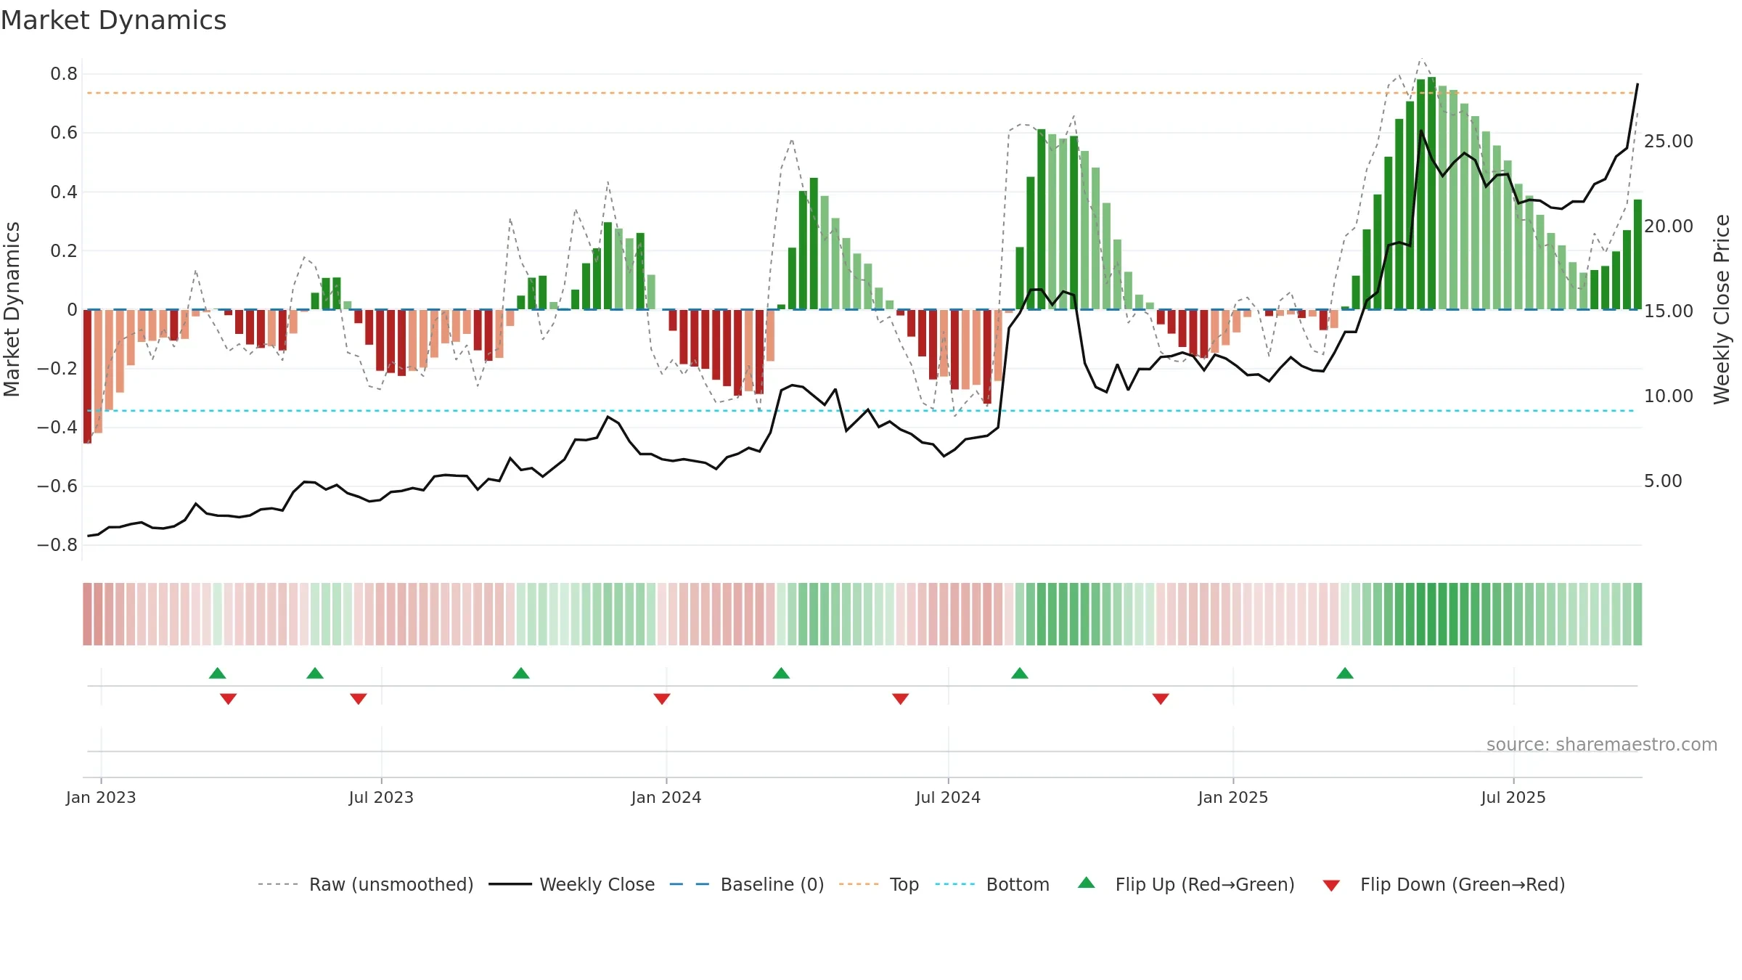Click the 5.00 right axis price label

(x=1663, y=481)
